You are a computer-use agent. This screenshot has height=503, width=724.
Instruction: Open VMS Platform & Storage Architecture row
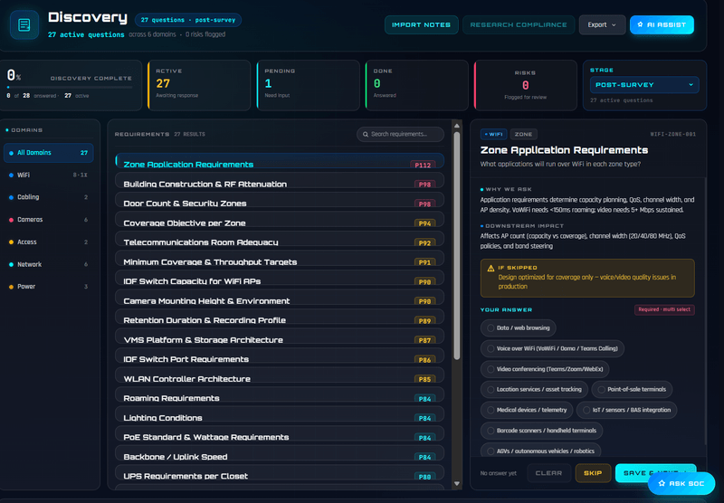280,337
